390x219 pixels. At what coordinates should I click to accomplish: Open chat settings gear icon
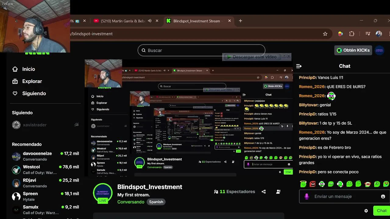click(x=366, y=211)
